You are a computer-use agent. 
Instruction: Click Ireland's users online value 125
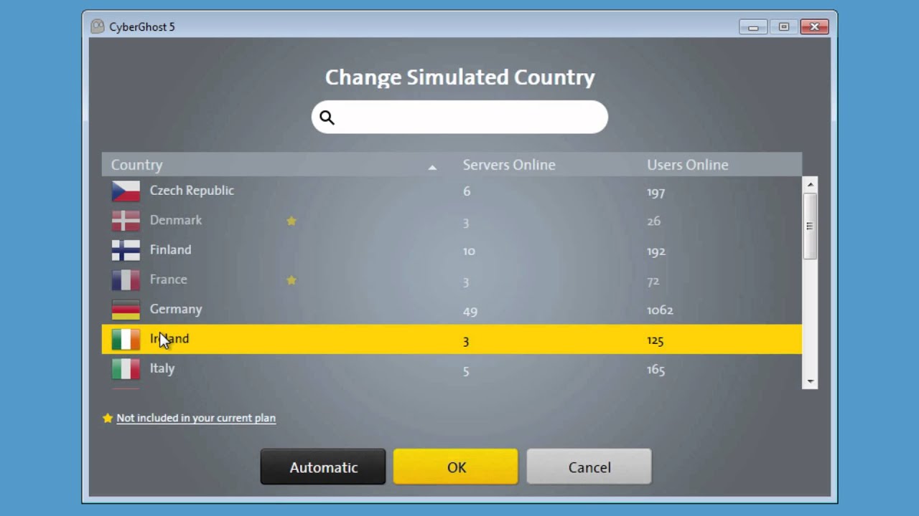[x=655, y=340]
